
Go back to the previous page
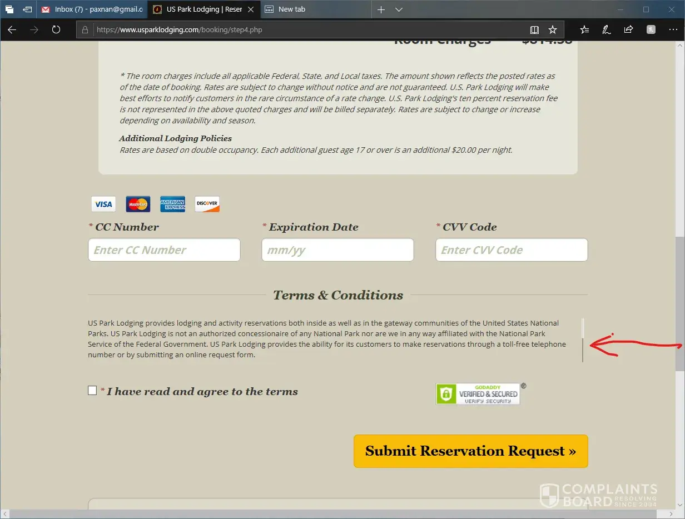coord(12,30)
